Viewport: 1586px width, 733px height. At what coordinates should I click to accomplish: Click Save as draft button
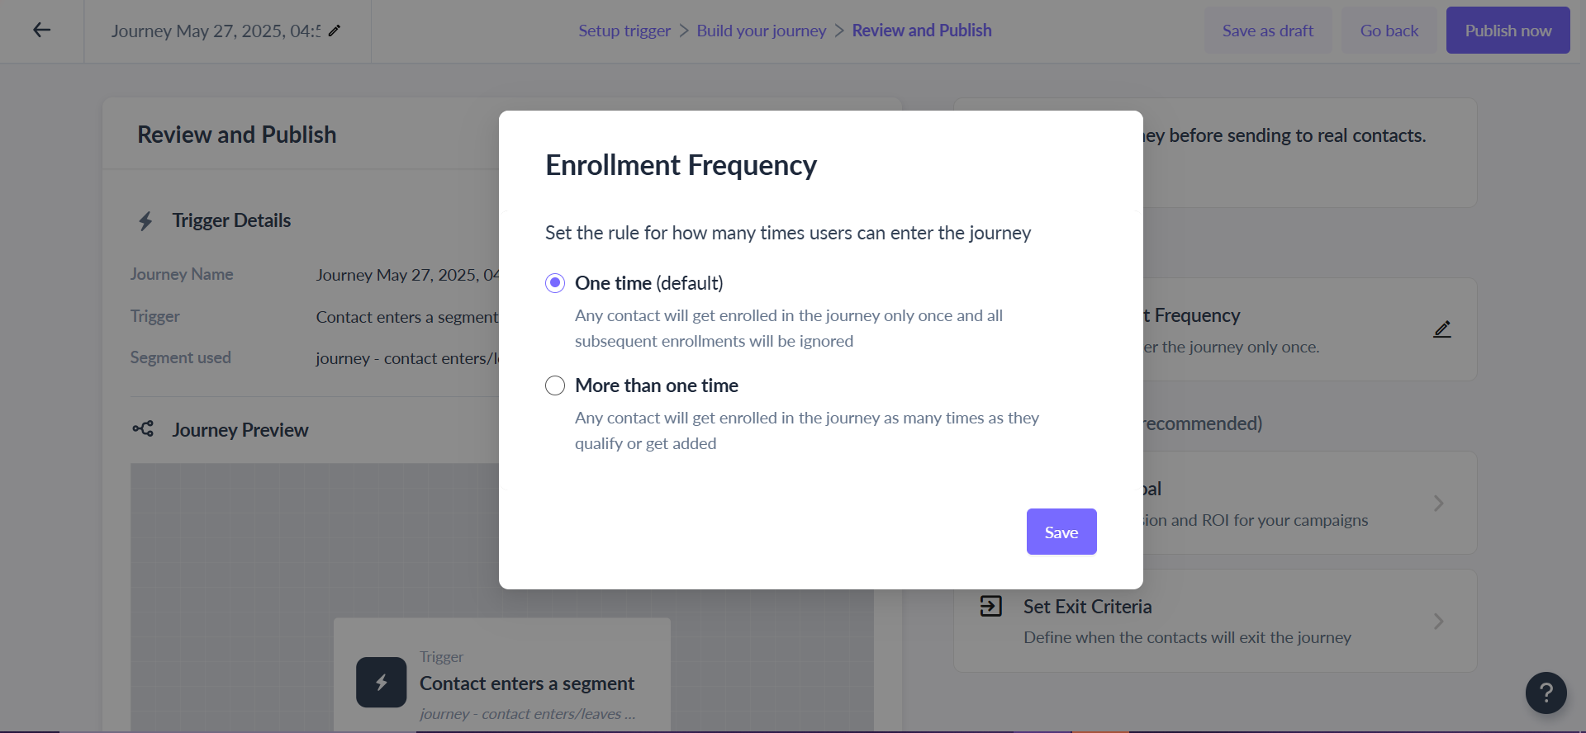pyautogui.click(x=1267, y=31)
